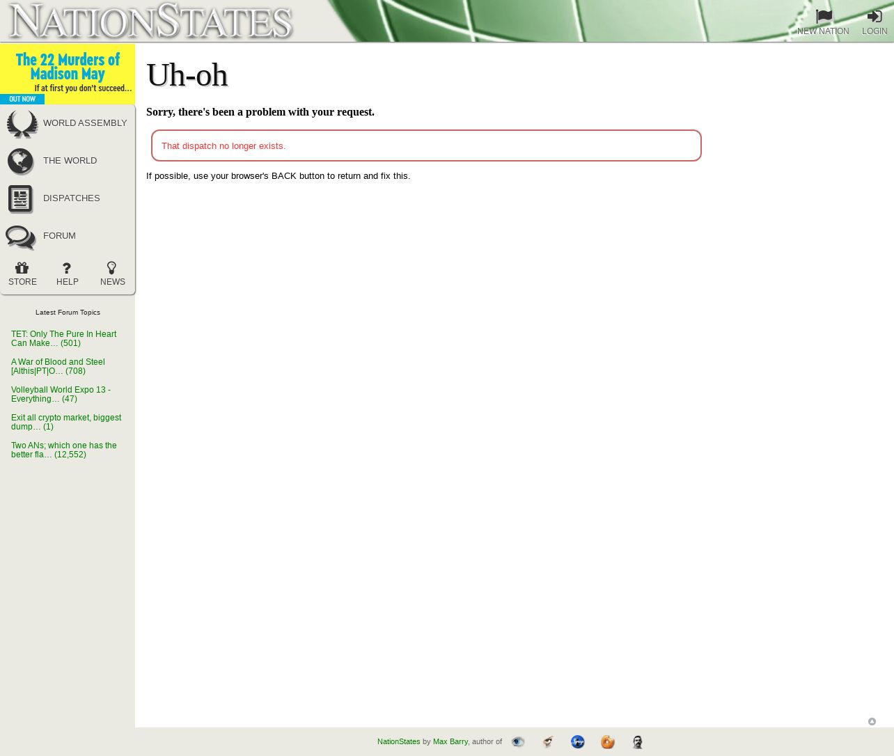Click the OUT NOW label on the ad
This screenshot has height=756, width=894.
[x=22, y=100]
